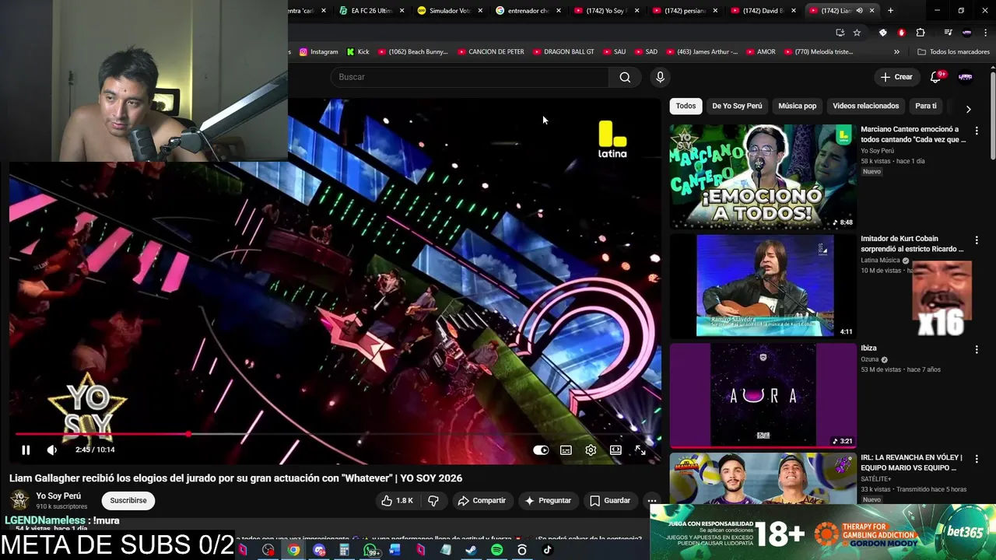The height and width of the screenshot is (560, 996).
Task: Open the Kurt Cobain imitator thumbnail
Action: tap(763, 286)
